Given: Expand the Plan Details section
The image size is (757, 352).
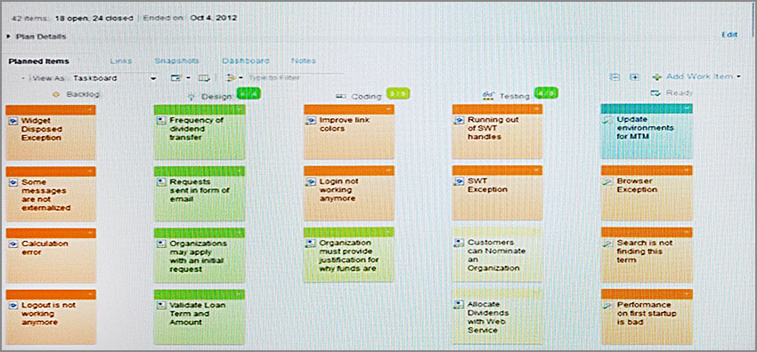Looking at the screenshot, I should 10,36.
